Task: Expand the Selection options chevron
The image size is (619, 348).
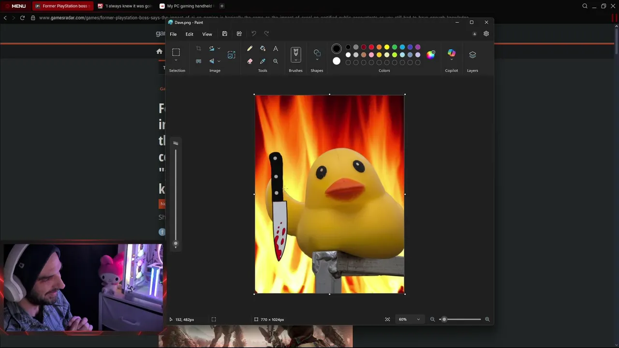Action: point(176,60)
